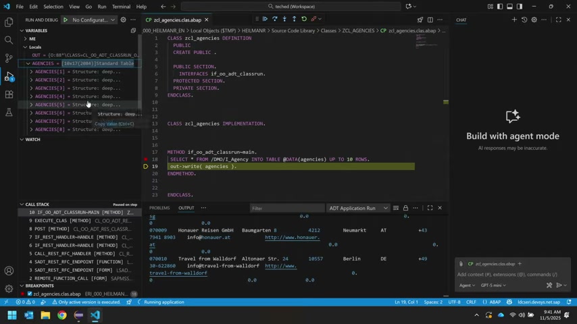Click CRLF end-of-line status item
Screen dimensions: 577x324
(471, 302)
